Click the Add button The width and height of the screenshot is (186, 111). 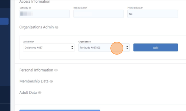[x=156, y=47]
